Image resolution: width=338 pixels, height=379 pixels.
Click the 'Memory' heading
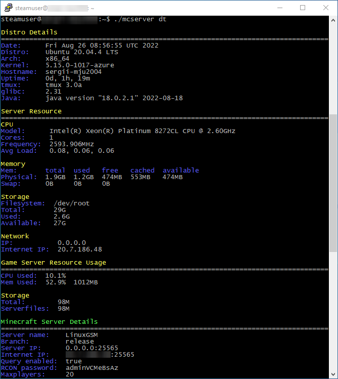click(13, 164)
